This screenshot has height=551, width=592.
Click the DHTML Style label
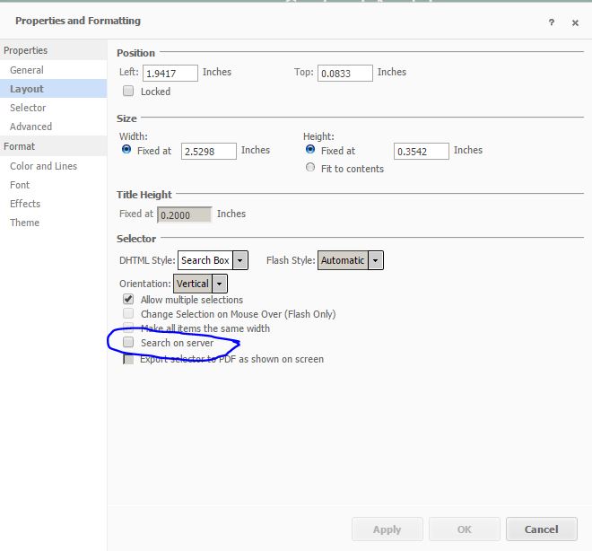pyautogui.click(x=147, y=260)
